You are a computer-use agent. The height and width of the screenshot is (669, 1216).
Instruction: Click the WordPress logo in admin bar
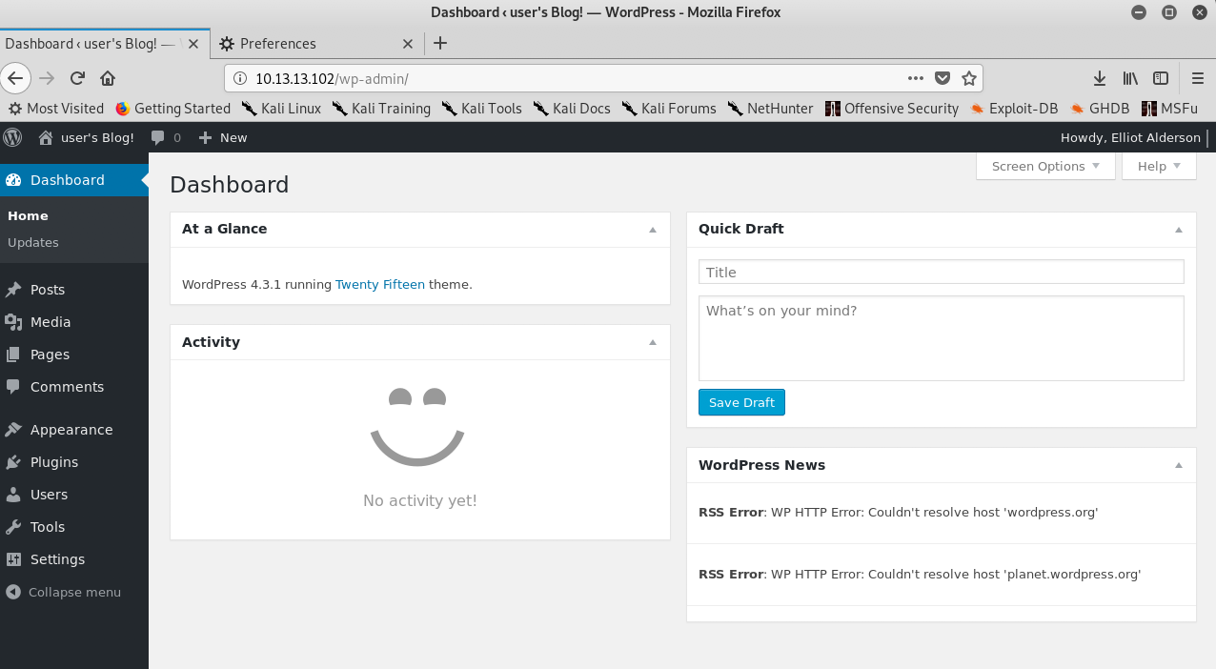coord(12,137)
